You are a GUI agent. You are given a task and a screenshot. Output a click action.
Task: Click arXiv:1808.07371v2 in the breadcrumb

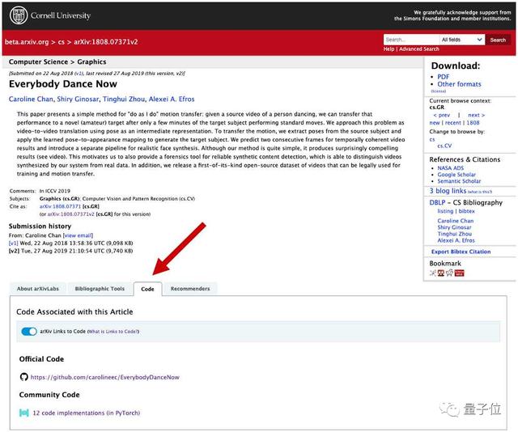tap(106, 42)
